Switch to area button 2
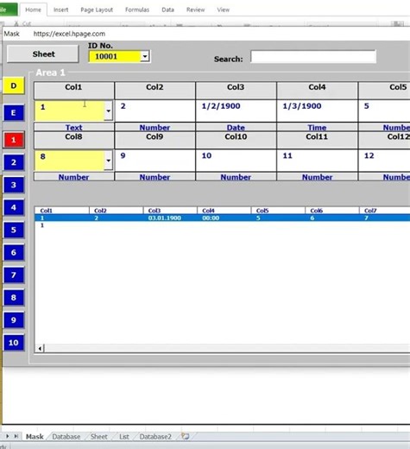410x449 pixels. pyautogui.click(x=14, y=162)
